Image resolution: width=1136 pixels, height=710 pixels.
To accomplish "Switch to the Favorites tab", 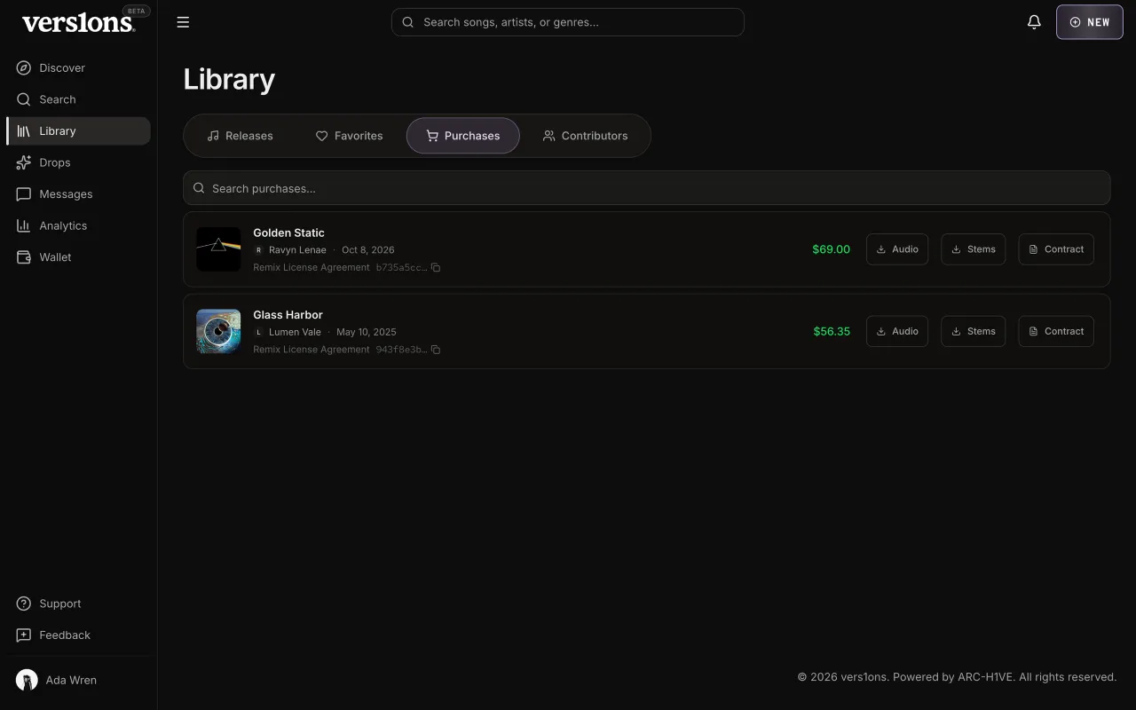I will 350,136.
